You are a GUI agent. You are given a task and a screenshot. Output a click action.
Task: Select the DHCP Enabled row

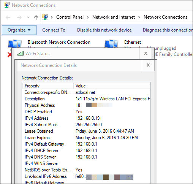coord(86,112)
